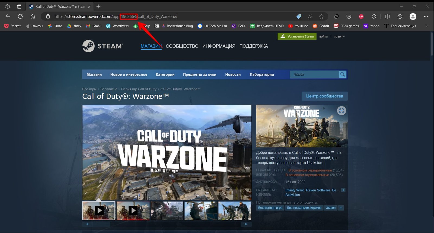Select the Для нескольких игроков tag
The image size is (434, 233).
click(304, 208)
